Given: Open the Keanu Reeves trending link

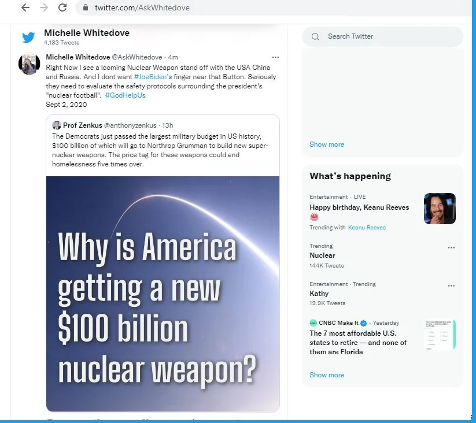Looking at the screenshot, I should 367,228.
